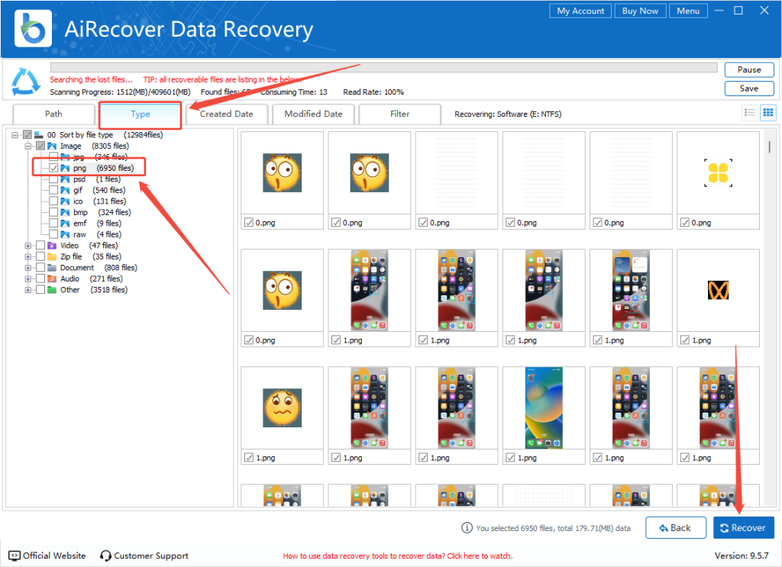Click the Video folder icon in tree
The width and height of the screenshot is (782, 567).
click(51, 246)
